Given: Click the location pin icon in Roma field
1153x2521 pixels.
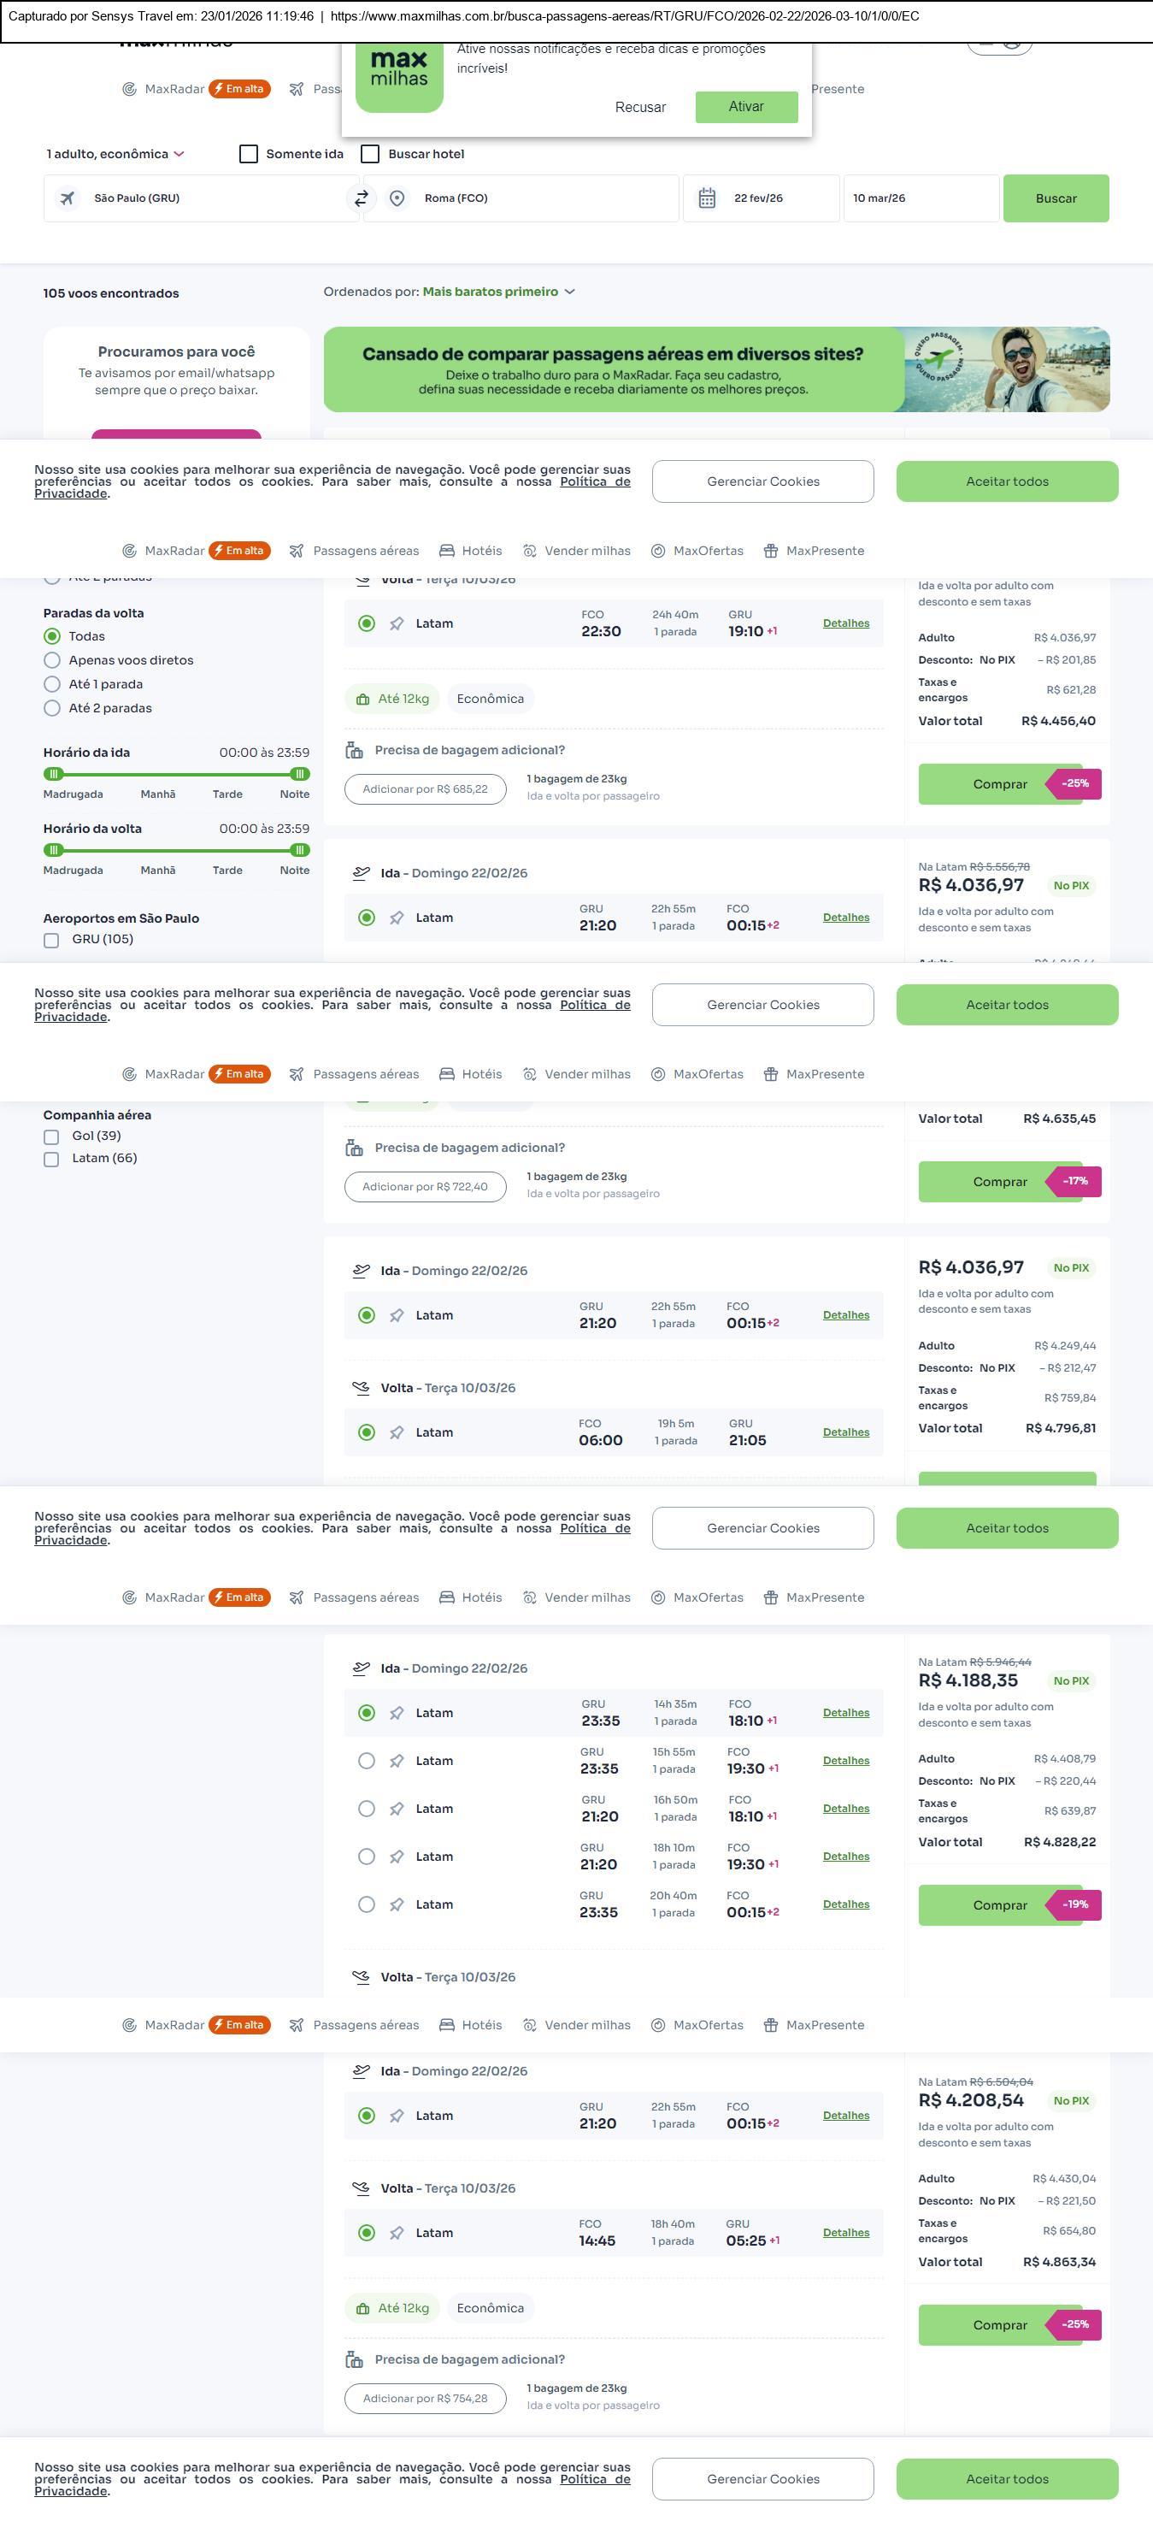Looking at the screenshot, I should click(397, 198).
